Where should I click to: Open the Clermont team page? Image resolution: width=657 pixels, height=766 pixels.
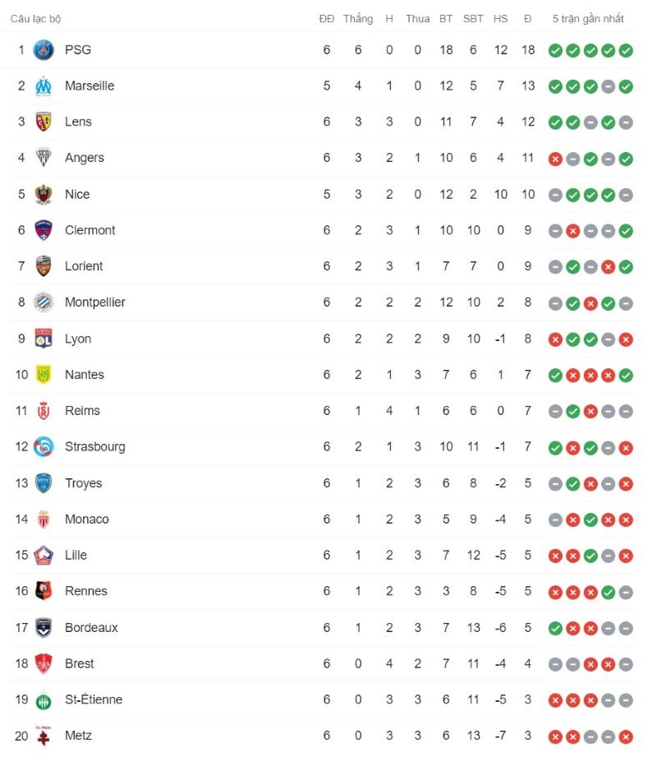point(90,230)
